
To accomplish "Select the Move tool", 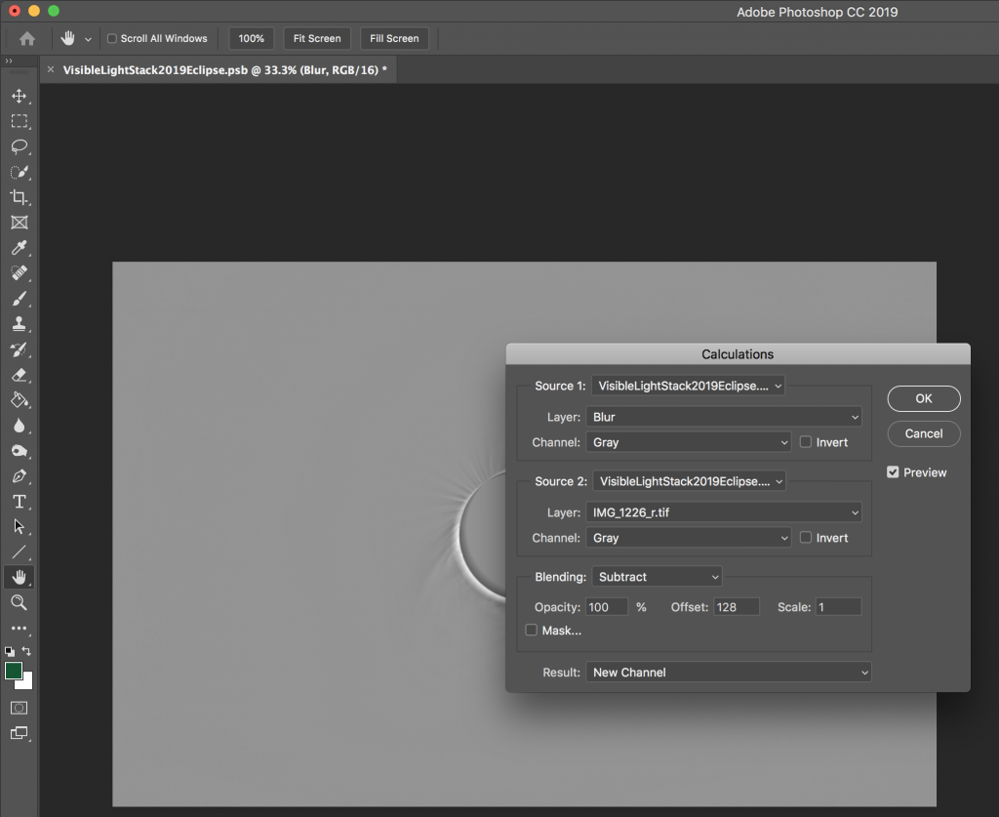I will point(19,96).
